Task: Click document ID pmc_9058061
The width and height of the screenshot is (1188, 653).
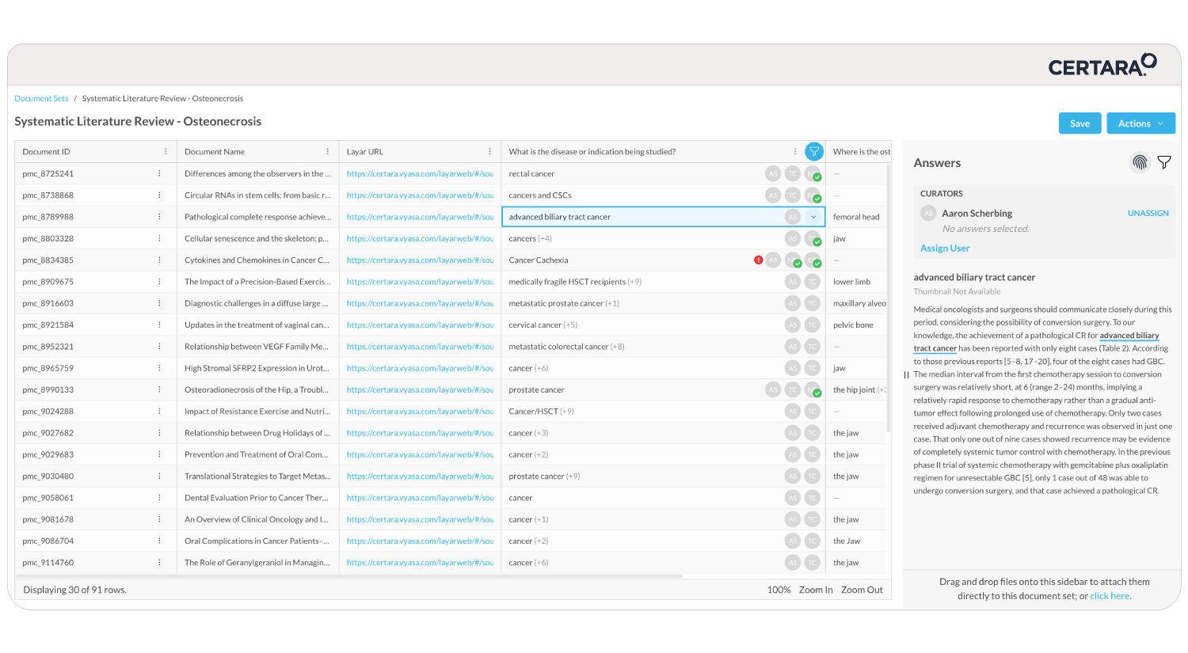Action: [48, 498]
